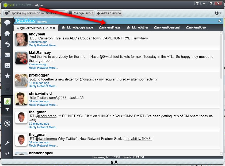Click the_gman avatar on the LoriMoreno retweet

coord(21,117)
